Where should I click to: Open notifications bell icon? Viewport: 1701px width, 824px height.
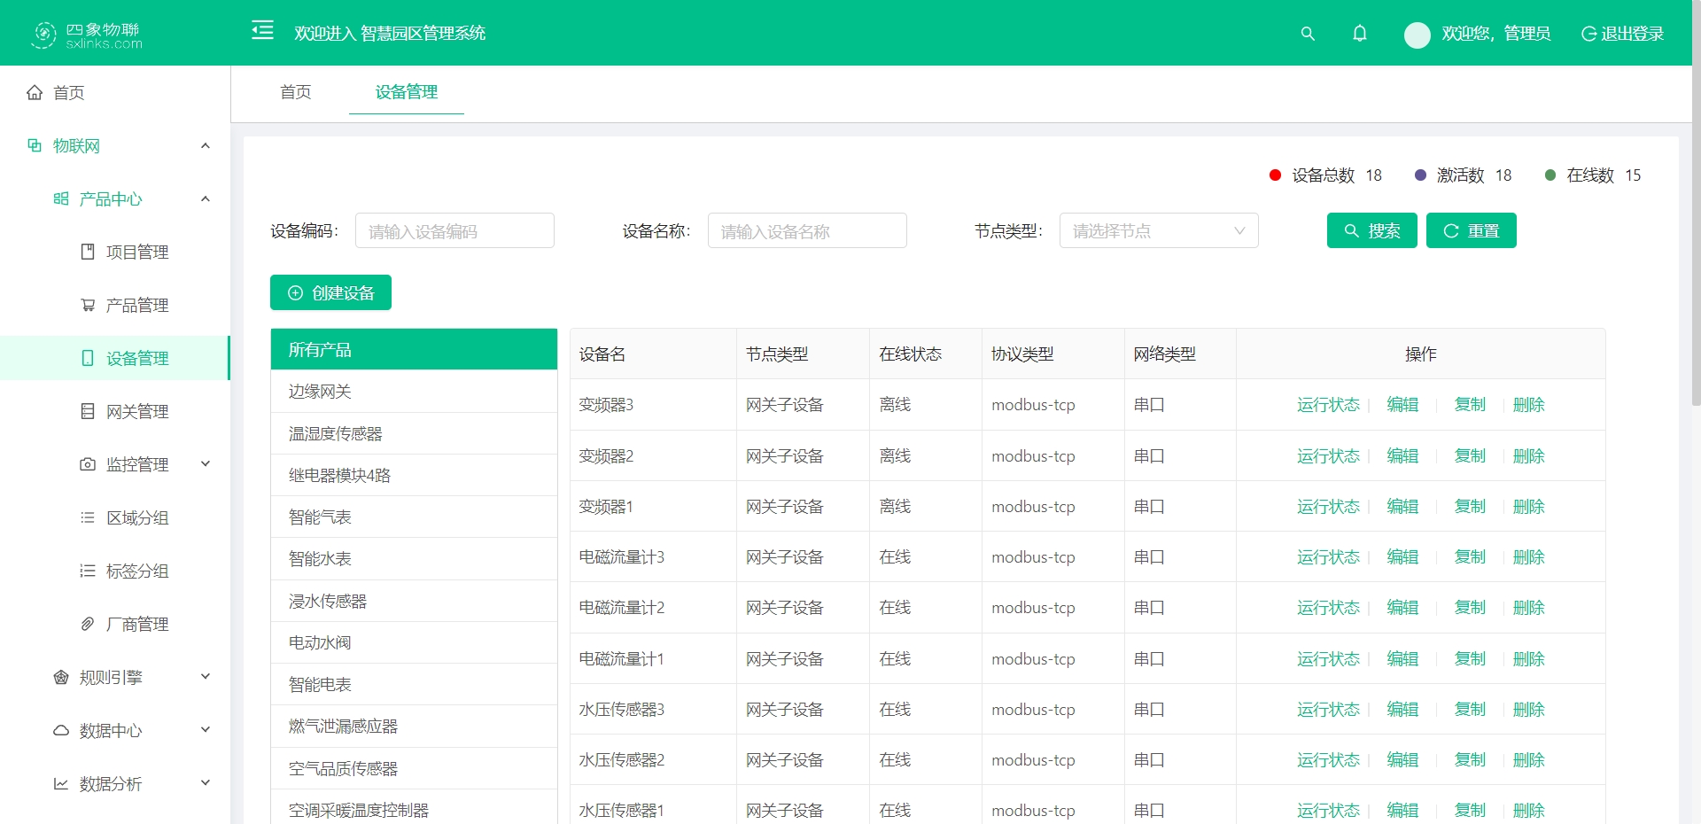(1359, 34)
